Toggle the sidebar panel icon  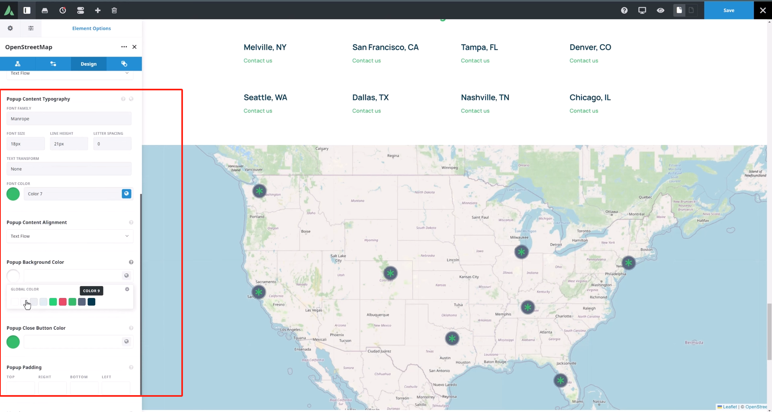tap(27, 10)
